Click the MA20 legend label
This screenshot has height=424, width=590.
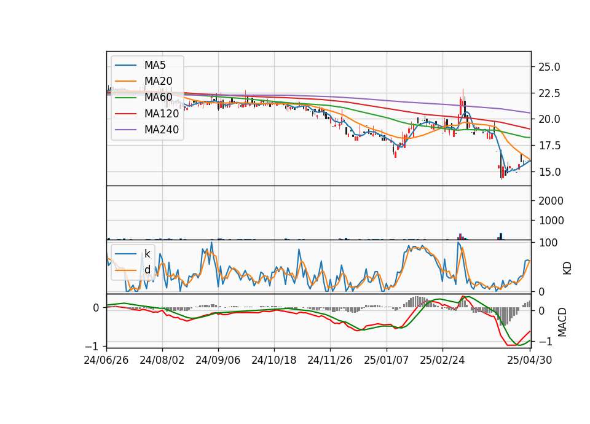click(159, 81)
